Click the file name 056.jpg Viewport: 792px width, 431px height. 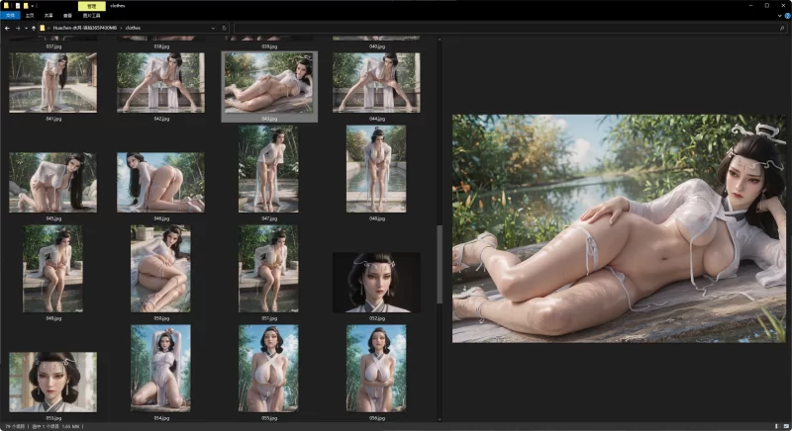tap(377, 418)
